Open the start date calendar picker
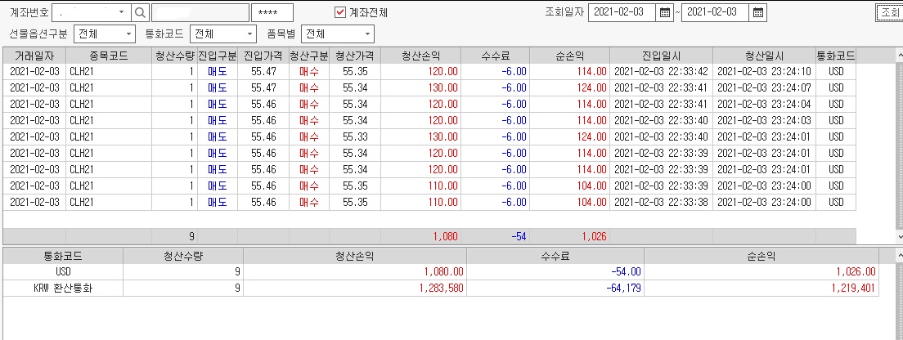 pyautogui.click(x=665, y=12)
